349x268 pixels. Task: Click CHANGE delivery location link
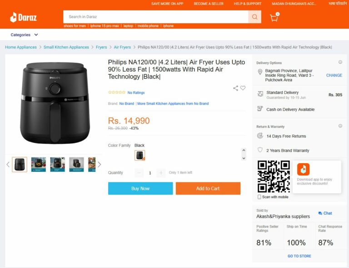point(334,75)
